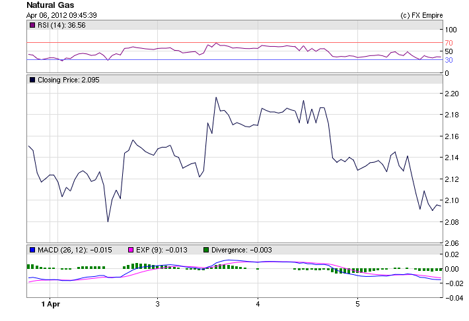
Task: Click the magenta EXP legend swatch
Action: coord(131,250)
